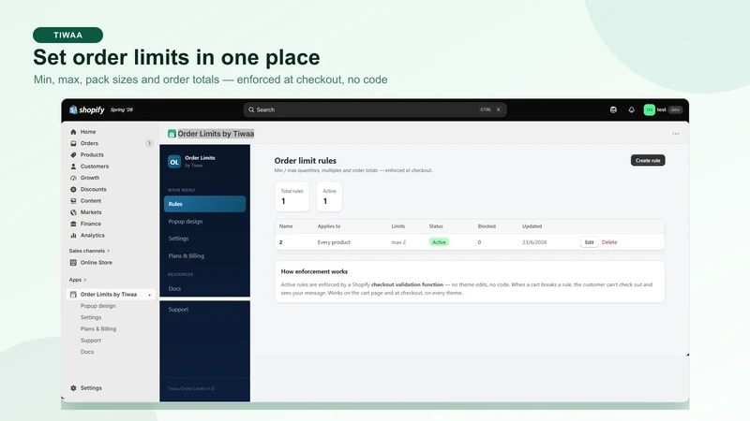Click the Order Limits by Tiwaa app icon in sidebar
Screen dimensions: 750x421
73,295
